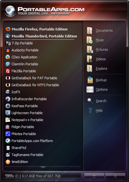Launch Mozilla Firefox via its fox icon
The width and height of the screenshot is (129, 182).
[x=8, y=29]
